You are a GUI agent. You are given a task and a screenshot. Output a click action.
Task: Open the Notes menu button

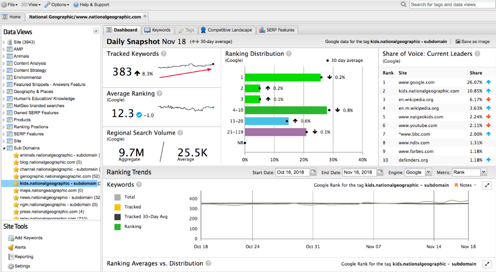[x=465, y=185]
